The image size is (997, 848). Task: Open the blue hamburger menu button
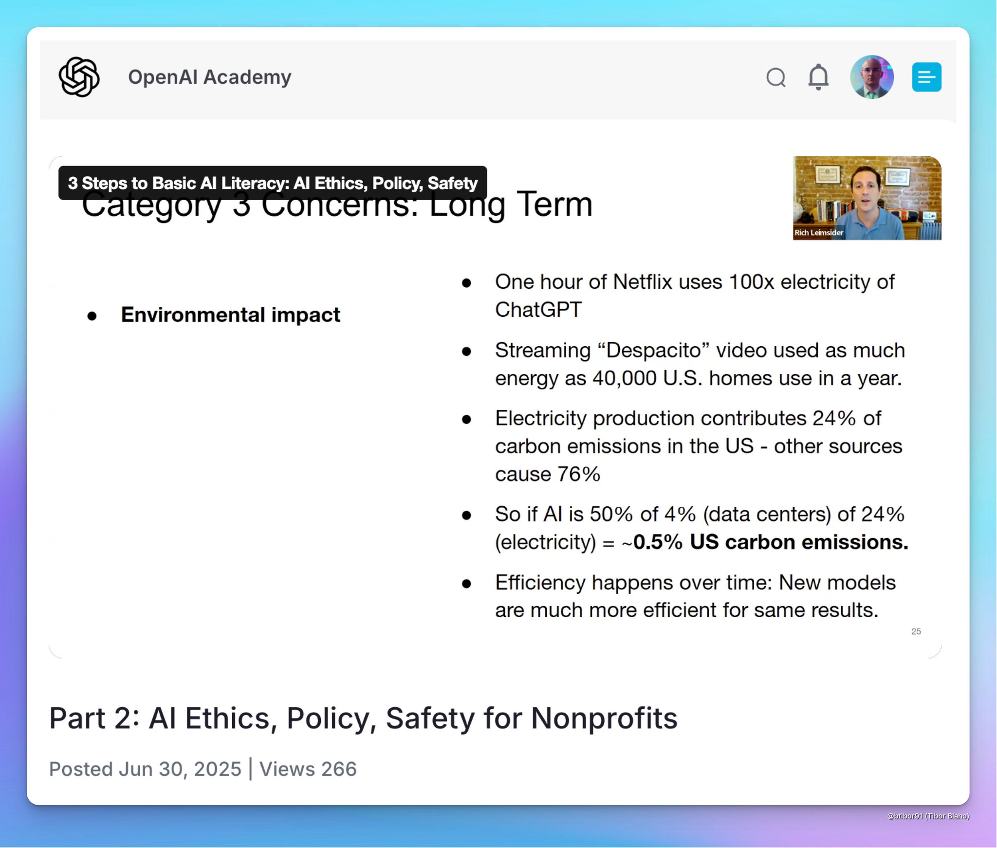click(x=926, y=77)
